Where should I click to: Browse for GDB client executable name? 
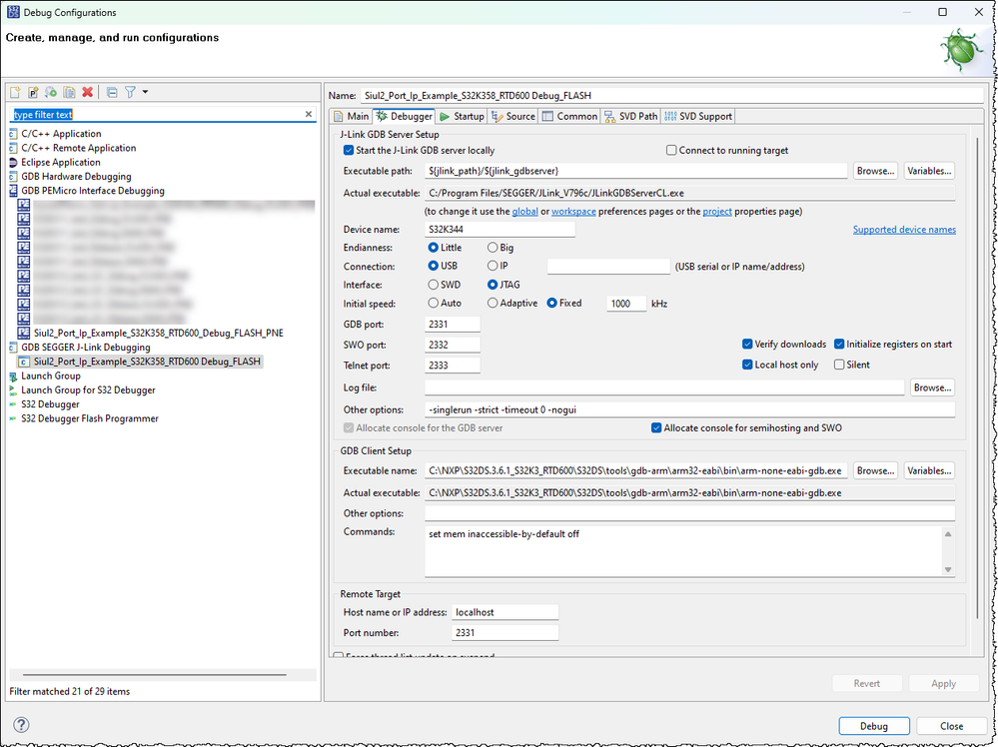[x=875, y=470]
